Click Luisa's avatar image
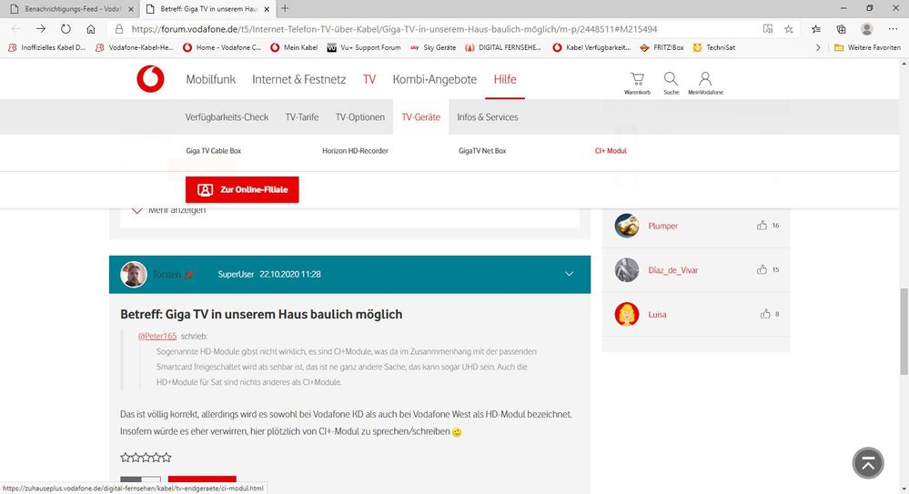This screenshot has width=909, height=494. [x=627, y=314]
